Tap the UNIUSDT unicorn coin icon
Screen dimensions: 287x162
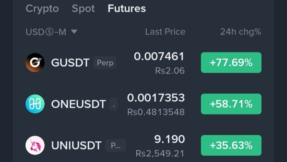click(x=35, y=145)
